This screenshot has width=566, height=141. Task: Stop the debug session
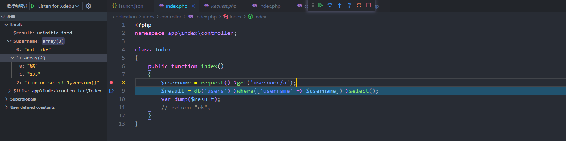point(369,5)
